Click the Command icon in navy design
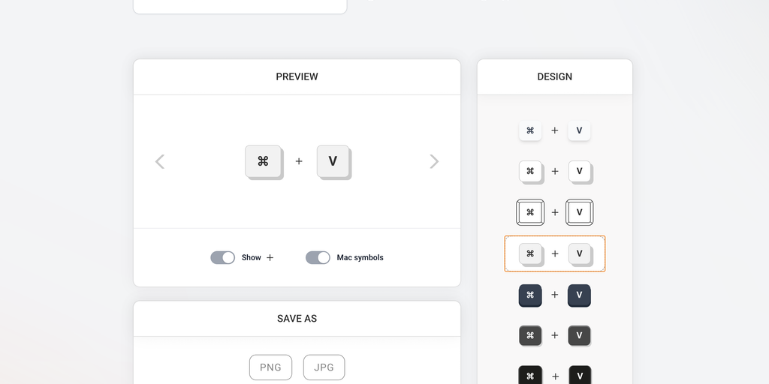 [530, 295]
